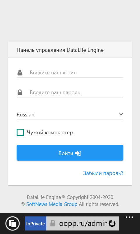
Task: Click the user silhouette icon beside login field
Action: point(20,73)
